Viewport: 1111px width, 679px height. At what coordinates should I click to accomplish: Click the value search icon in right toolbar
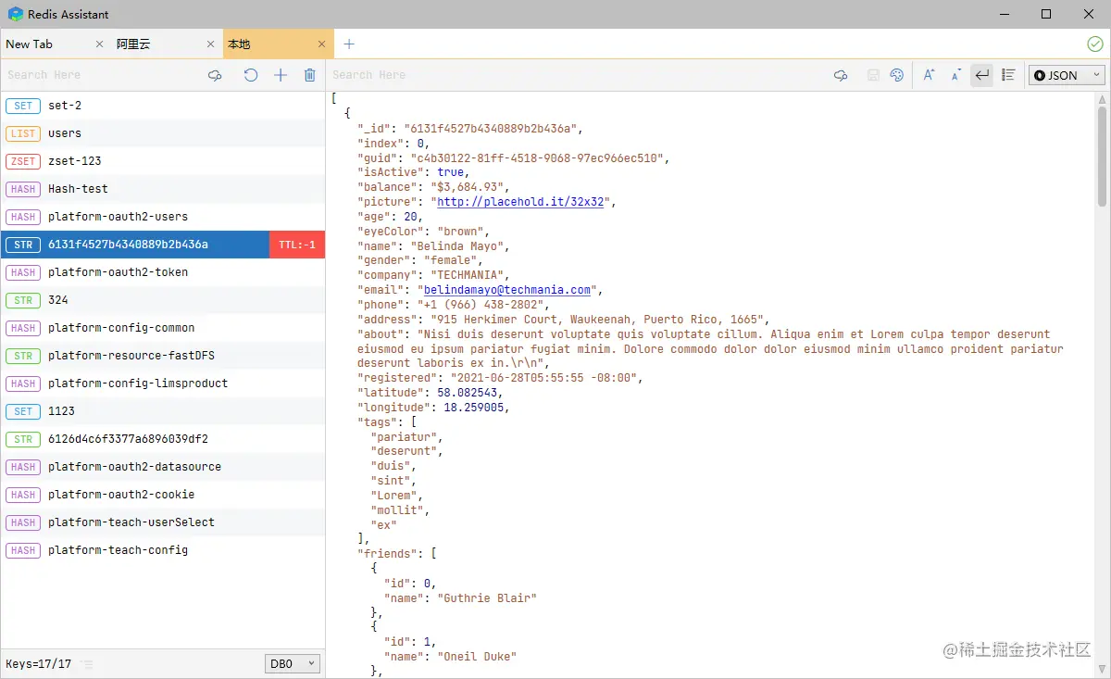[x=841, y=75]
